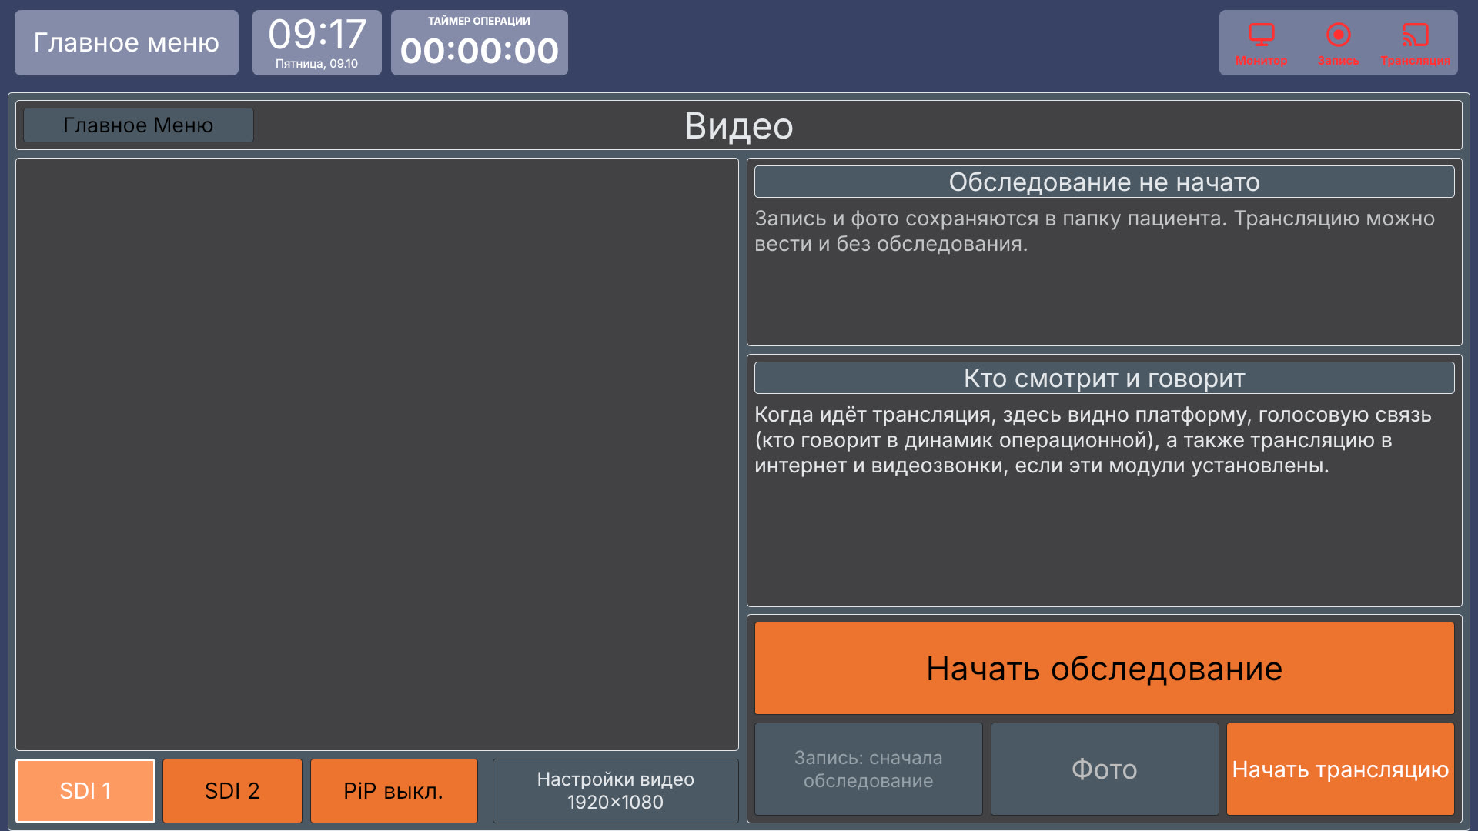Open Настройки видео 1920×1080

(x=615, y=790)
